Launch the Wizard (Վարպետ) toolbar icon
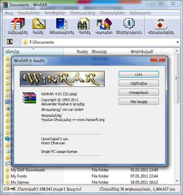Image resolution: width=183 pixels, height=195 pixels. click(x=104, y=26)
